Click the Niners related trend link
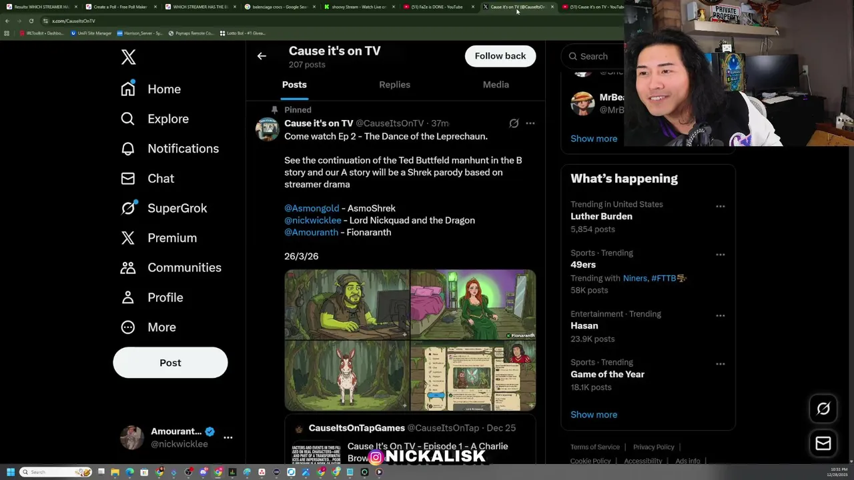This screenshot has width=854, height=480. [635, 278]
